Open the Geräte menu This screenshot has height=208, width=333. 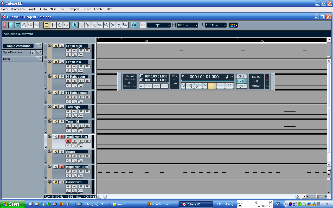(87, 9)
